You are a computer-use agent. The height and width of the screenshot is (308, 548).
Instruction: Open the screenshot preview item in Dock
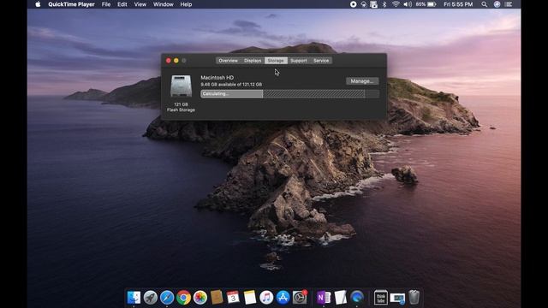[x=397, y=299]
